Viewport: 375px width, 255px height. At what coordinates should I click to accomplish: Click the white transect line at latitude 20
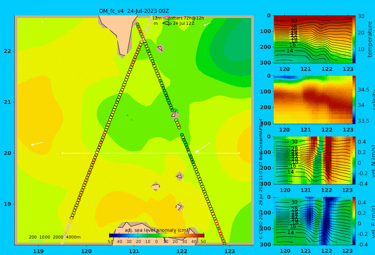point(151,153)
